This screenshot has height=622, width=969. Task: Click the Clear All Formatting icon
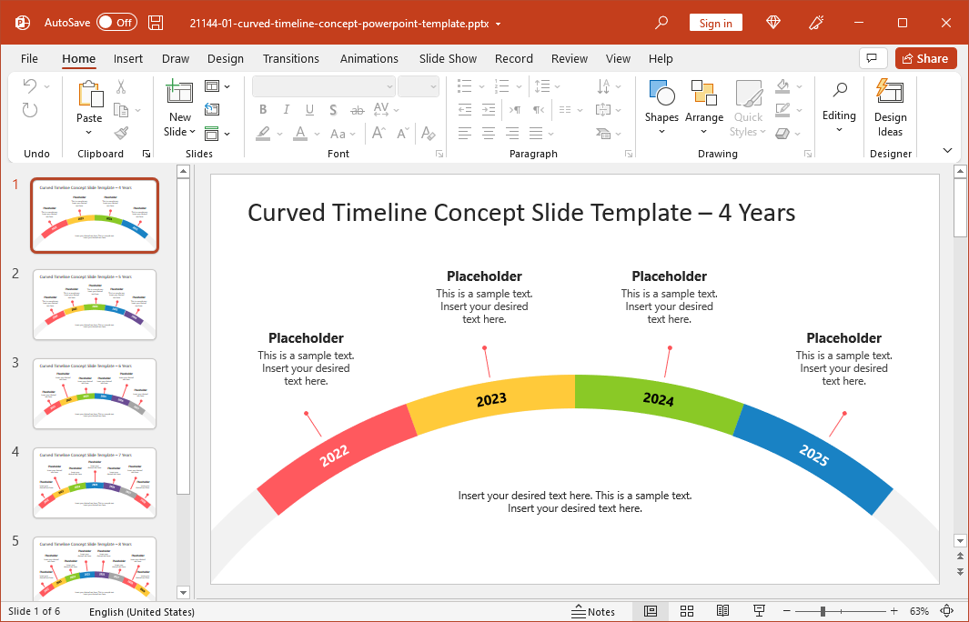tap(429, 133)
